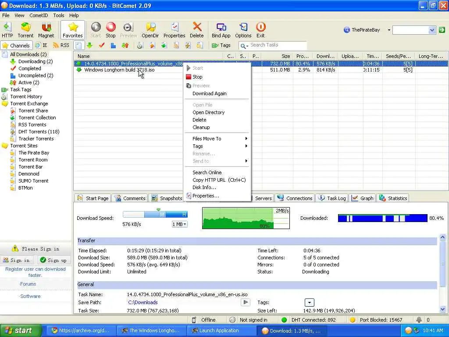Open DHT torrents lightning icon

click(x=188, y=45)
